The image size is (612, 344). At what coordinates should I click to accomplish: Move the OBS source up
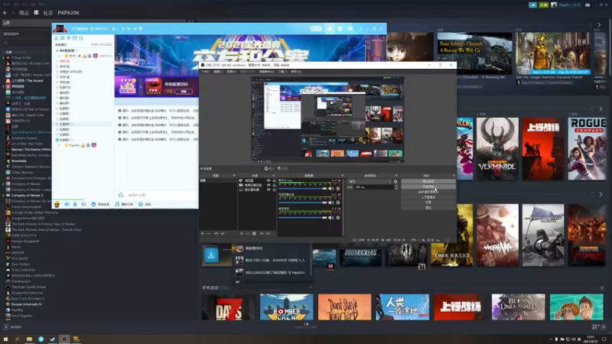[x=262, y=233]
